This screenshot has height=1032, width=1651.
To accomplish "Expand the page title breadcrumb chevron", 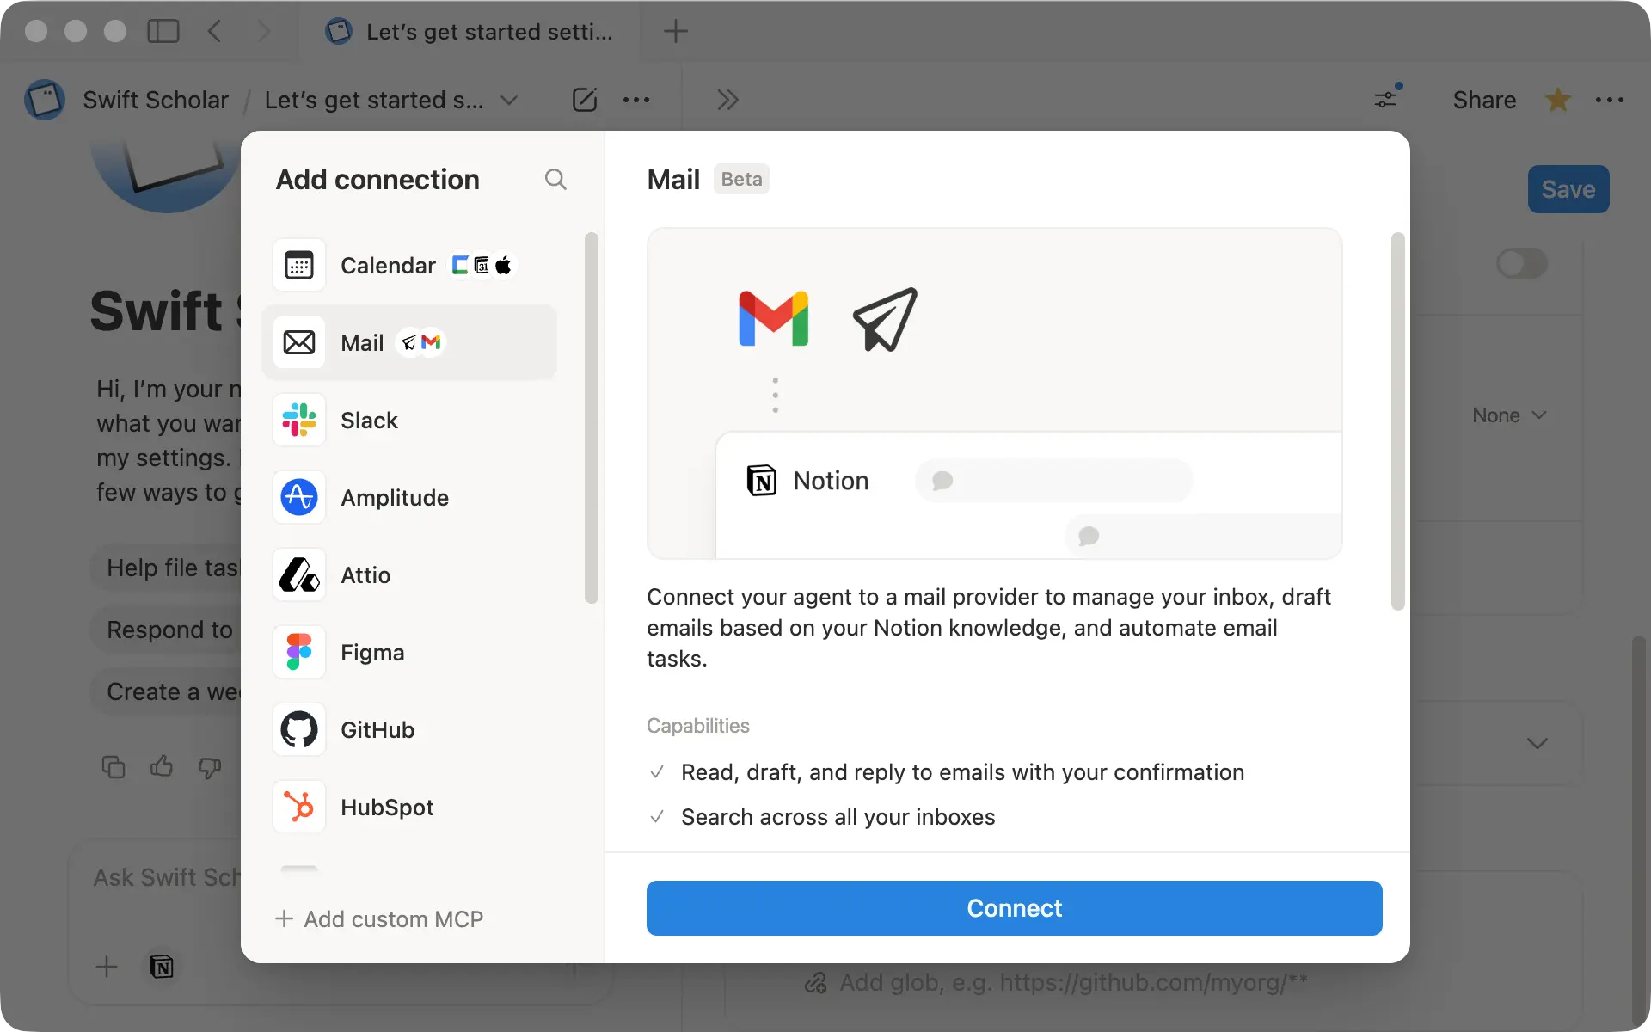I will (x=508, y=101).
